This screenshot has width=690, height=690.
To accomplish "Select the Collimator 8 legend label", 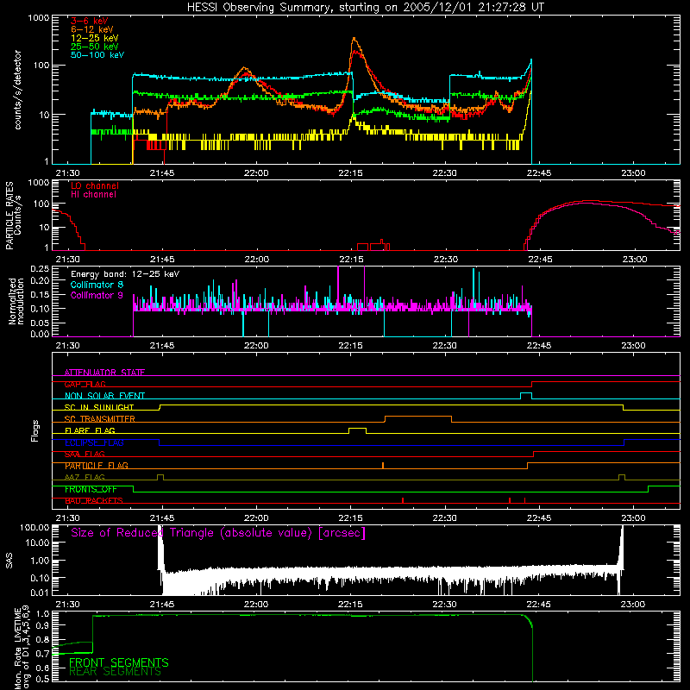I will click(x=97, y=285).
